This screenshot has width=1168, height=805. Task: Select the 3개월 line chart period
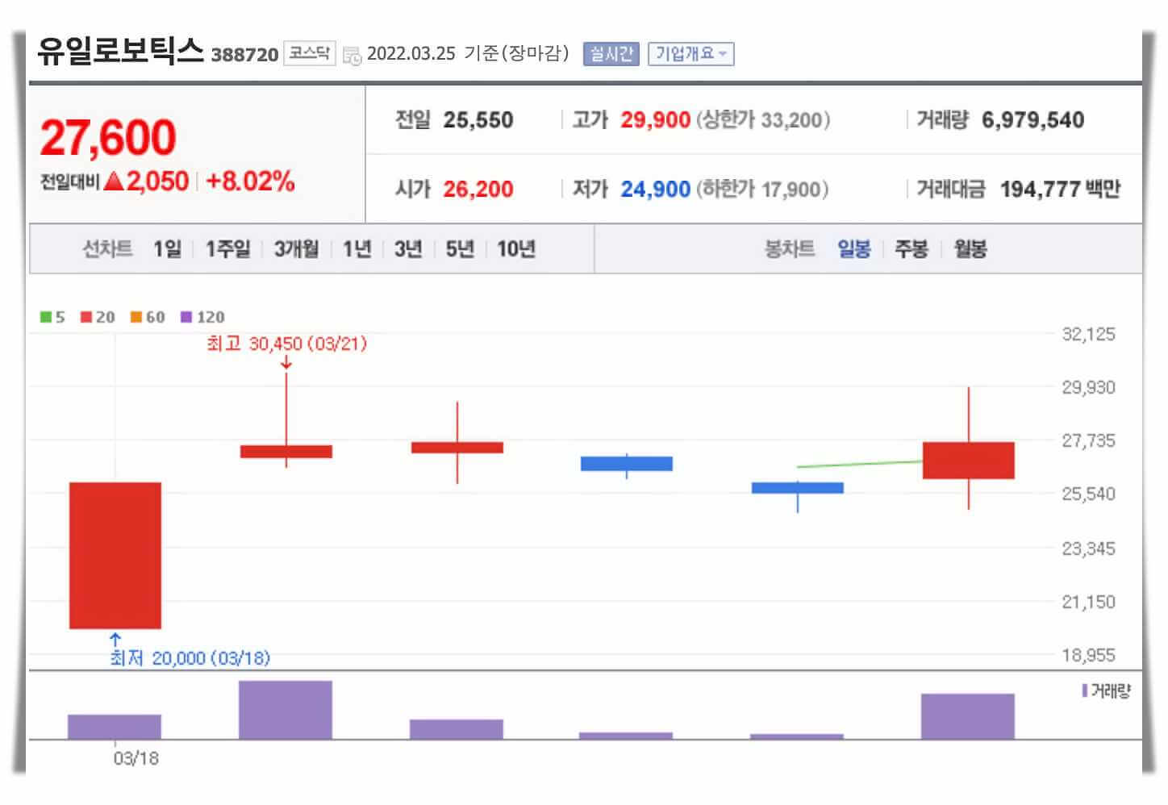296,248
